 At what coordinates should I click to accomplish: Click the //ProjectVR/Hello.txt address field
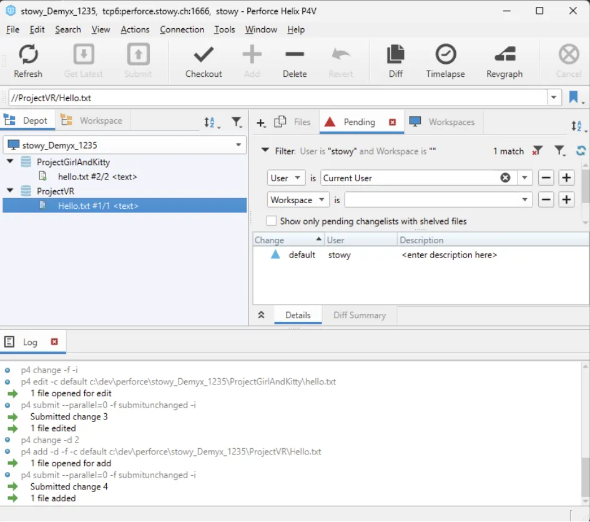click(x=278, y=98)
